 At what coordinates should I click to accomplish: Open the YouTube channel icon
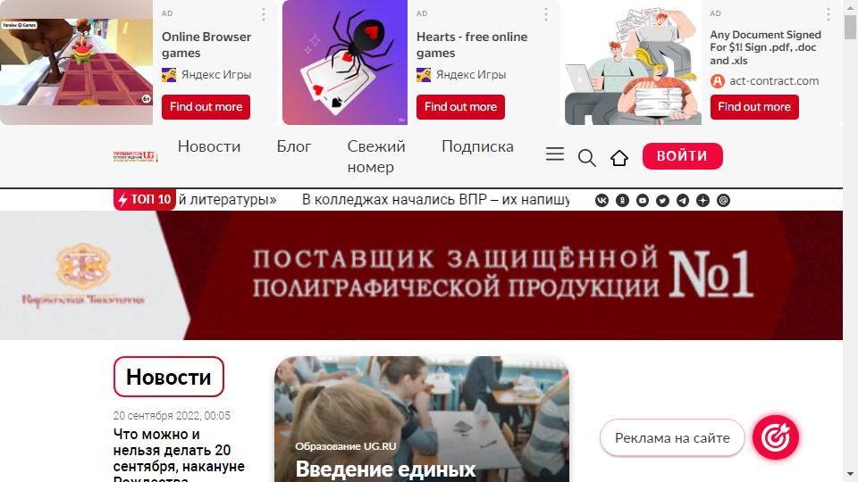pyautogui.click(x=643, y=201)
